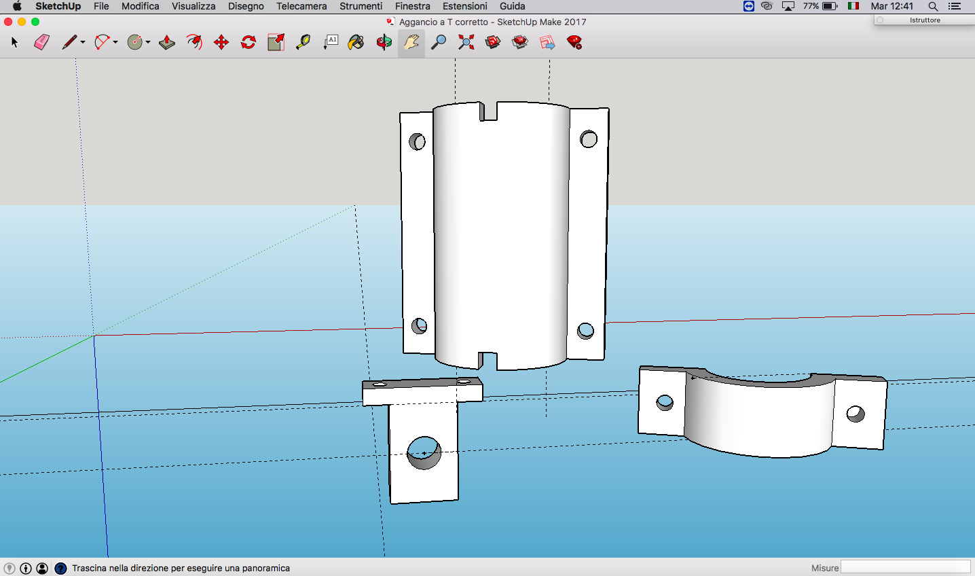This screenshot has width=975, height=576.
Task: Click the Zoom Extents tool
Action: tap(466, 42)
